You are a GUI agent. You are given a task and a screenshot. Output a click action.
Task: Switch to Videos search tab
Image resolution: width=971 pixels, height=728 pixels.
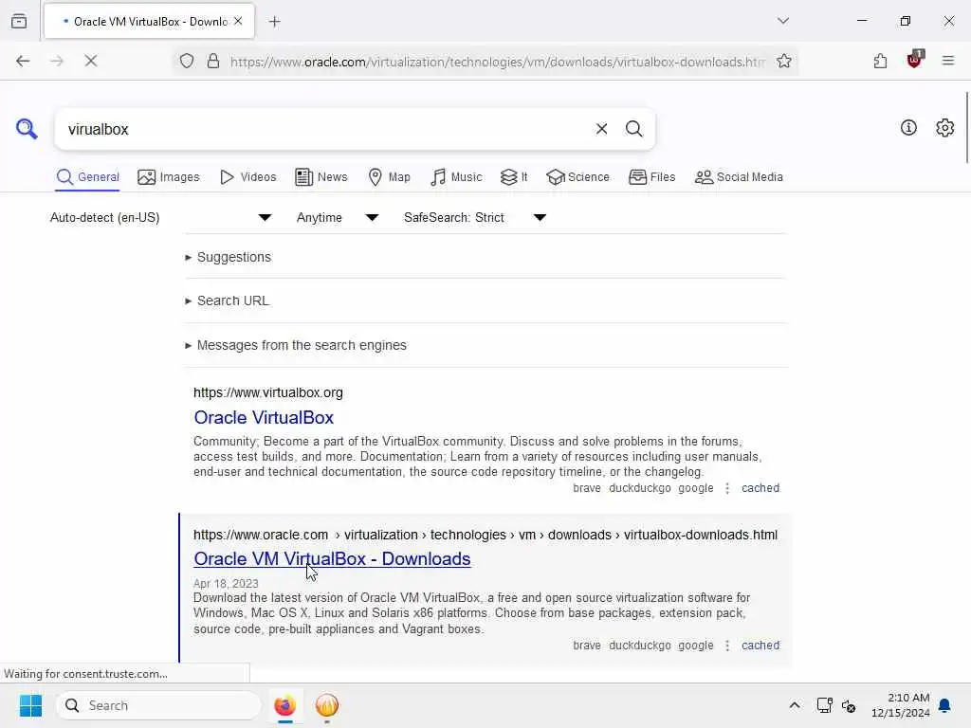[x=247, y=177]
